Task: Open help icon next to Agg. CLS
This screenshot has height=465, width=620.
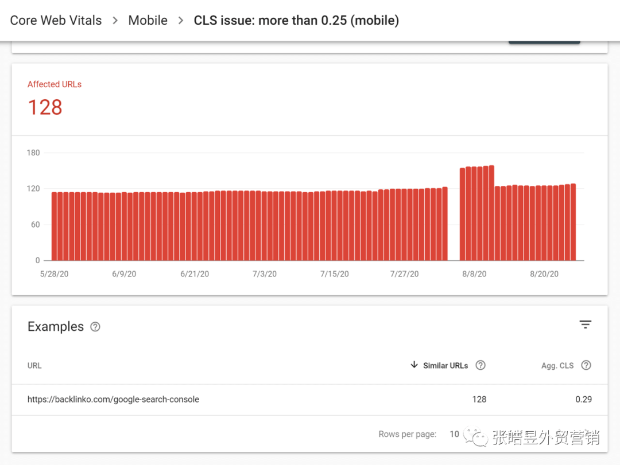Action: [x=586, y=365]
